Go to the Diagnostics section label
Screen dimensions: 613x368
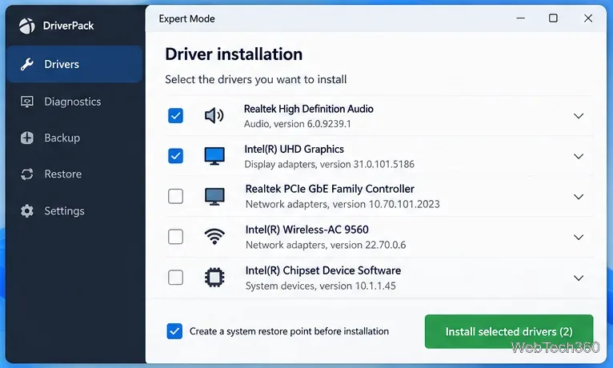click(73, 102)
